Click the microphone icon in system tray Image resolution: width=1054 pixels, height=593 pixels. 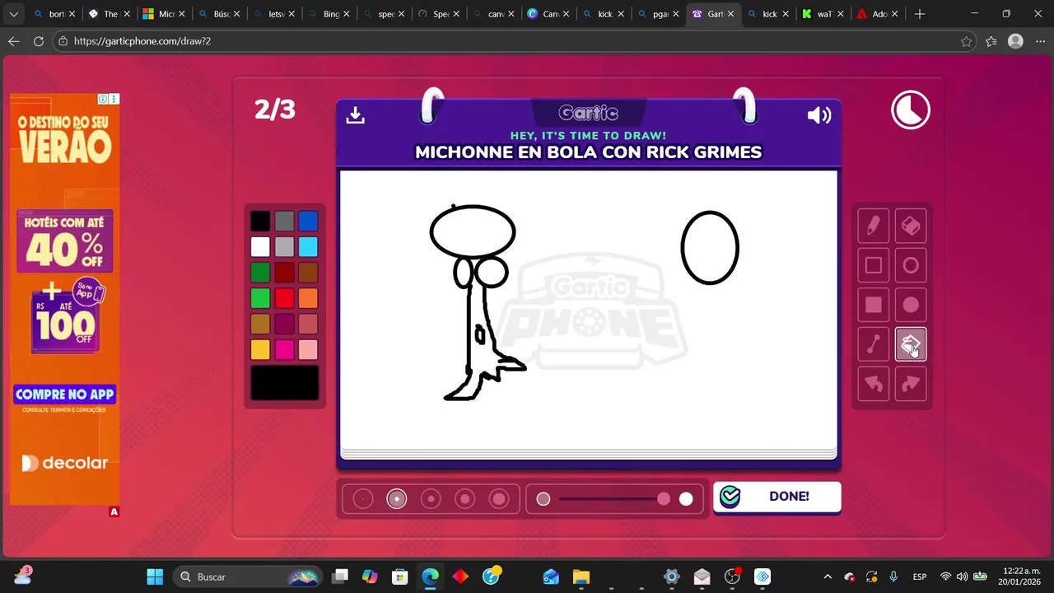(x=894, y=577)
